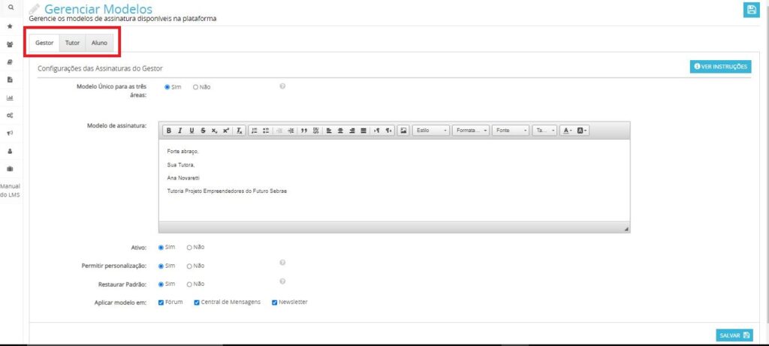Click the Bold formatting icon
The width and height of the screenshot is (769, 346).
[169, 131]
